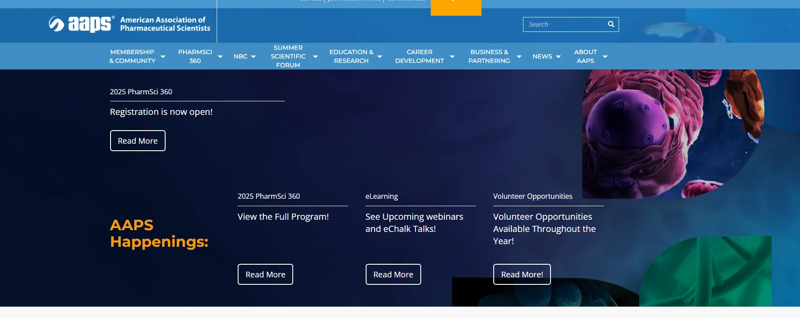Expand the PharmSci 360 dropdown arrow

(220, 57)
